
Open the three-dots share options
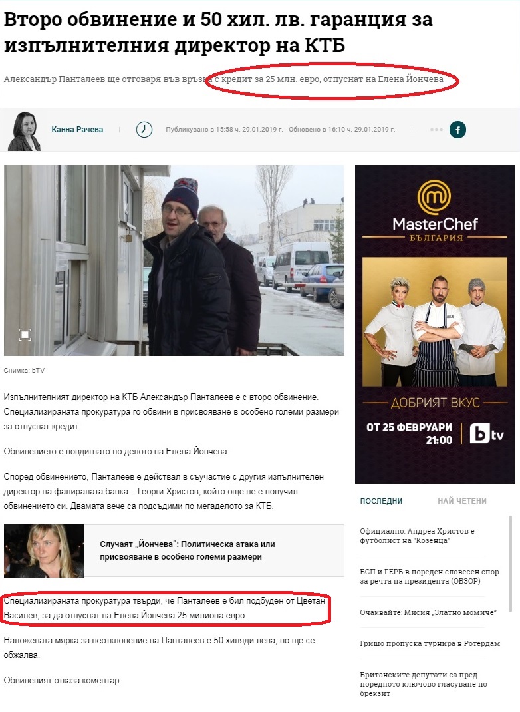(436, 130)
